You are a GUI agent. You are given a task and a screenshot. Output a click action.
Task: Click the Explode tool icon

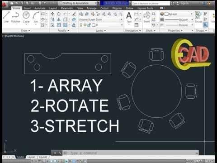click(x=74, y=19)
